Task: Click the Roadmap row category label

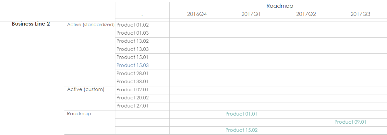Action: [79, 114]
